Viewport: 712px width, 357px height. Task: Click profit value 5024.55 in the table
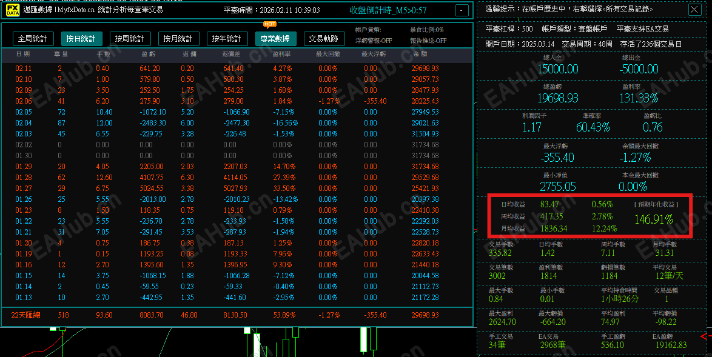[152, 189]
